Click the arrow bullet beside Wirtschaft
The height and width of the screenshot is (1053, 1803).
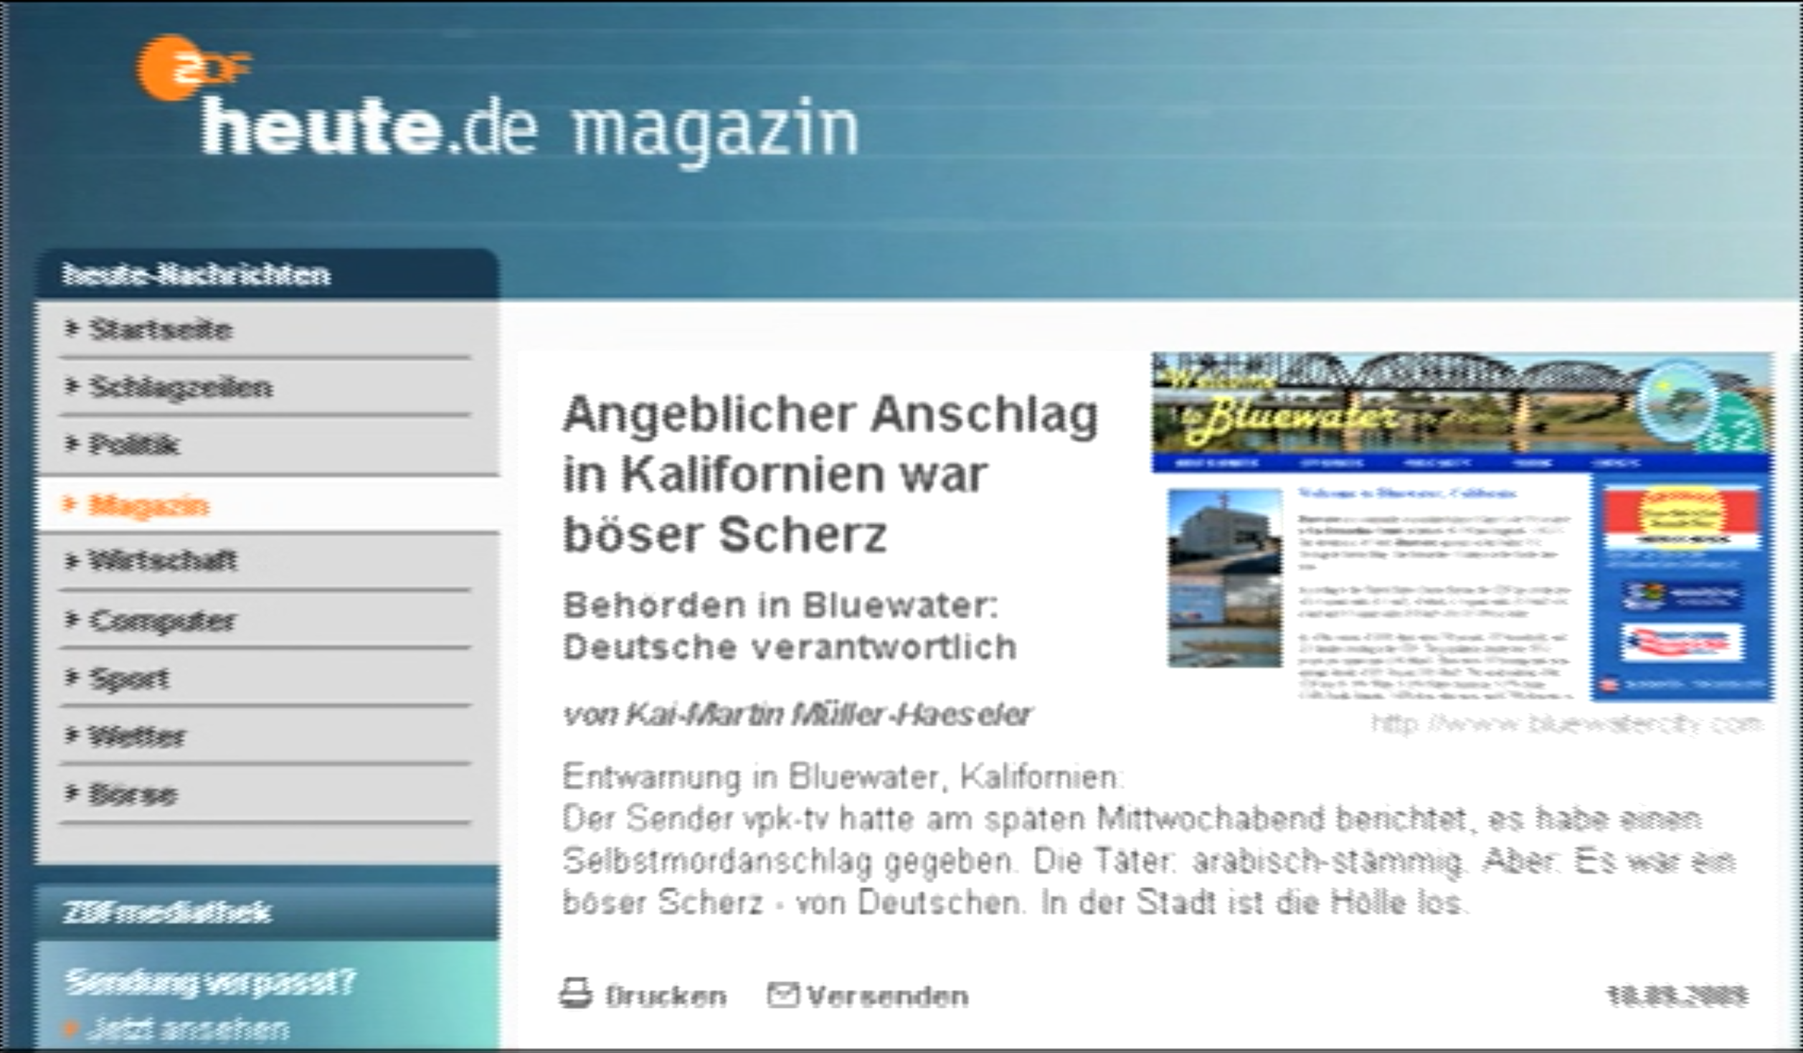[71, 560]
